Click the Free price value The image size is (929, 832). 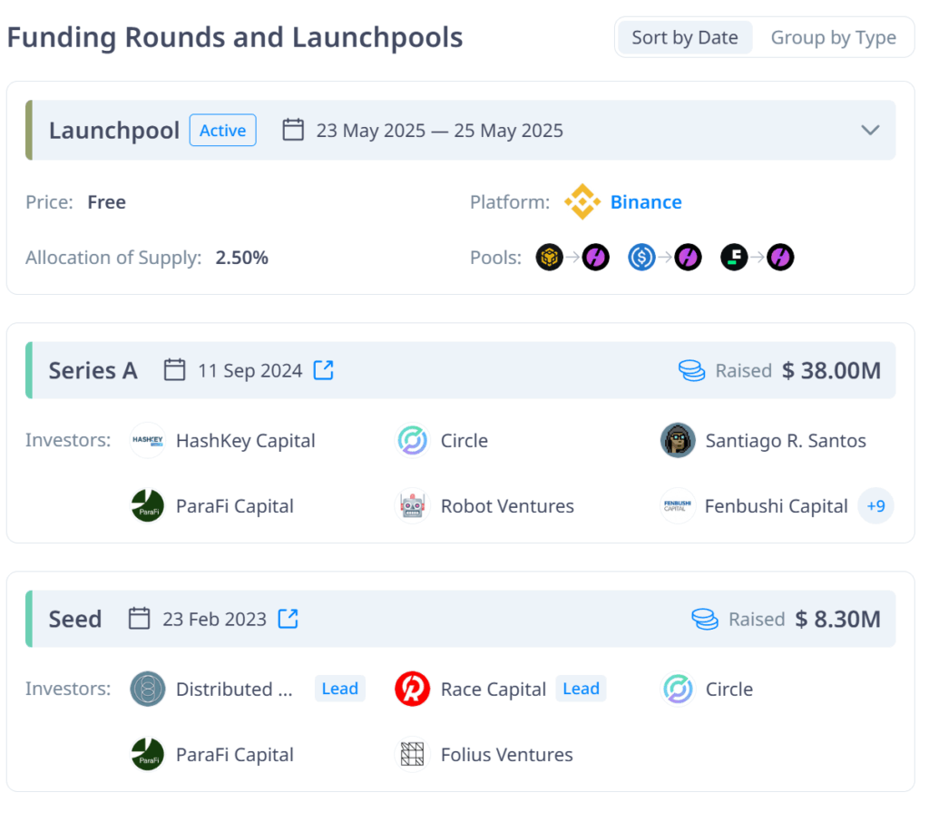(x=107, y=202)
